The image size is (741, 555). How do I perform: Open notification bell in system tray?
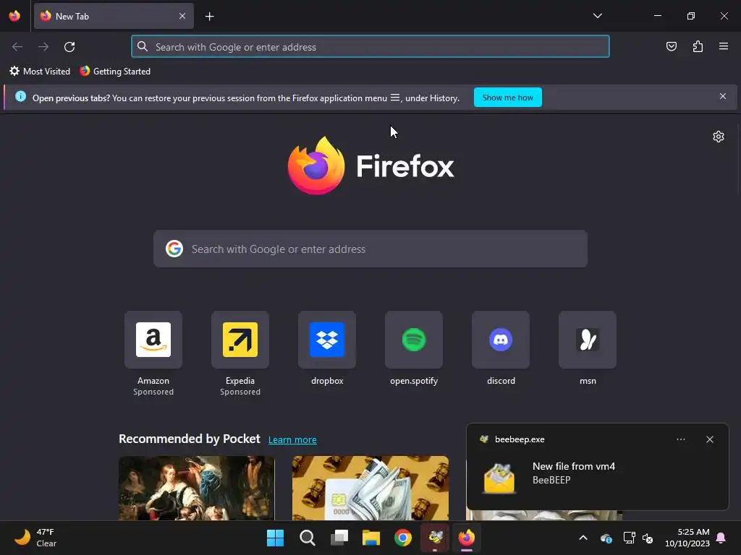click(721, 538)
